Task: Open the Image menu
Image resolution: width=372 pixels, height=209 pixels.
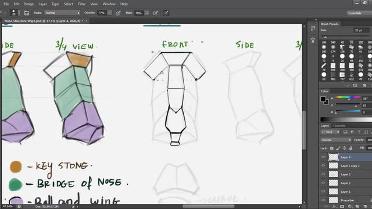Action: coord(28,4)
